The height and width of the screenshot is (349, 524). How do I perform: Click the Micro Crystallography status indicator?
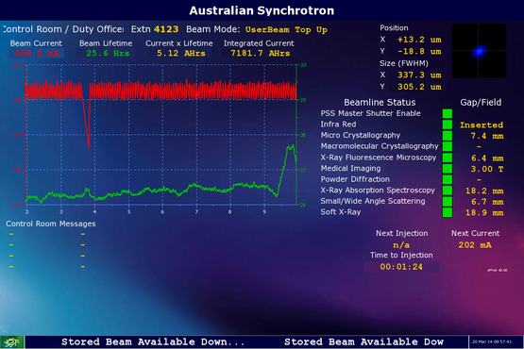coord(448,136)
